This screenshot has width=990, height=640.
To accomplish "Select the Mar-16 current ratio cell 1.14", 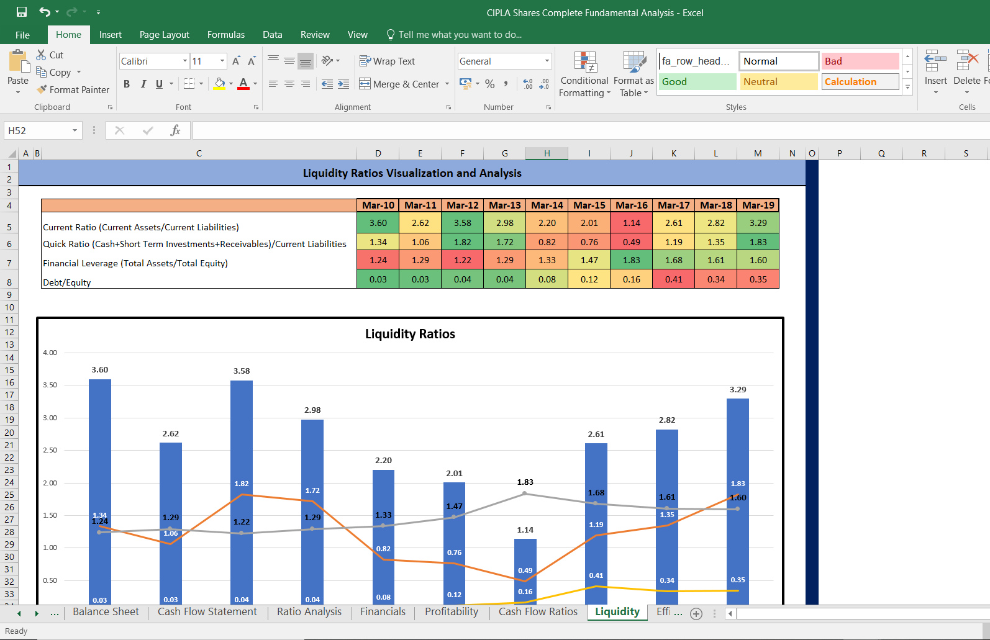I will [632, 223].
